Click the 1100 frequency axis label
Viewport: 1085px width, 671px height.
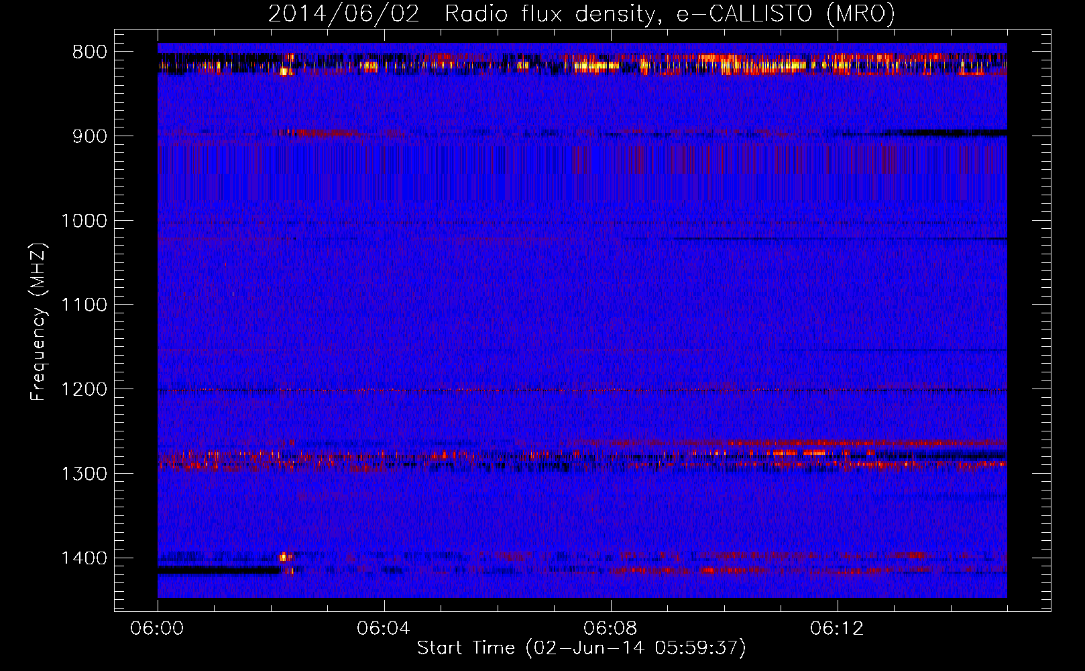pos(84,305)
